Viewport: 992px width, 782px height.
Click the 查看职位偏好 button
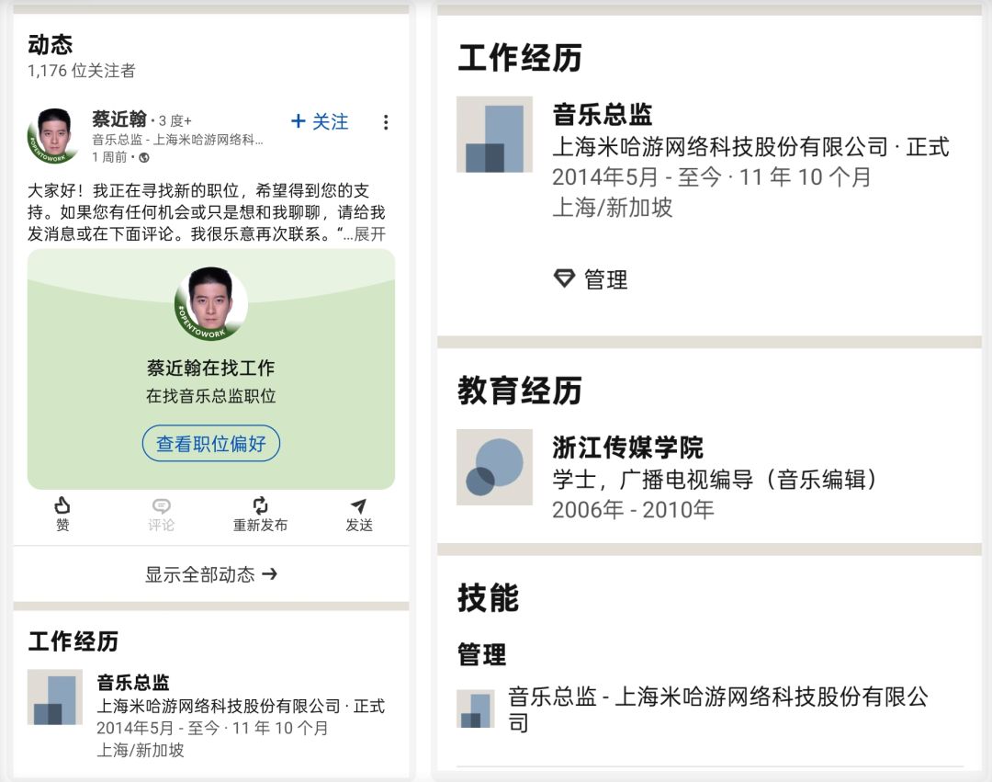pos(210,444)
